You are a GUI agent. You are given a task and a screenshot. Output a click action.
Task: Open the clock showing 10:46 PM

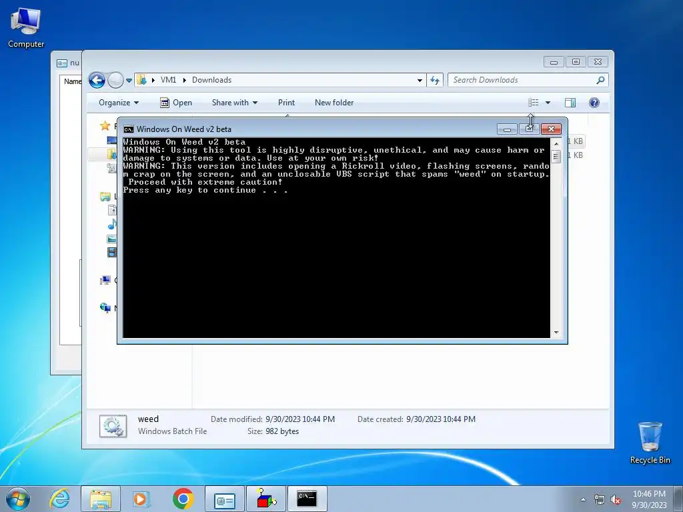pos(649,499)
